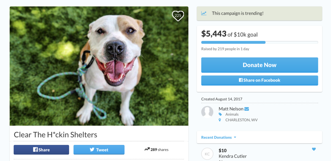Click the envelope icon beside Matt Nelson
Viewport: 331px width, 161px height.
247,109
